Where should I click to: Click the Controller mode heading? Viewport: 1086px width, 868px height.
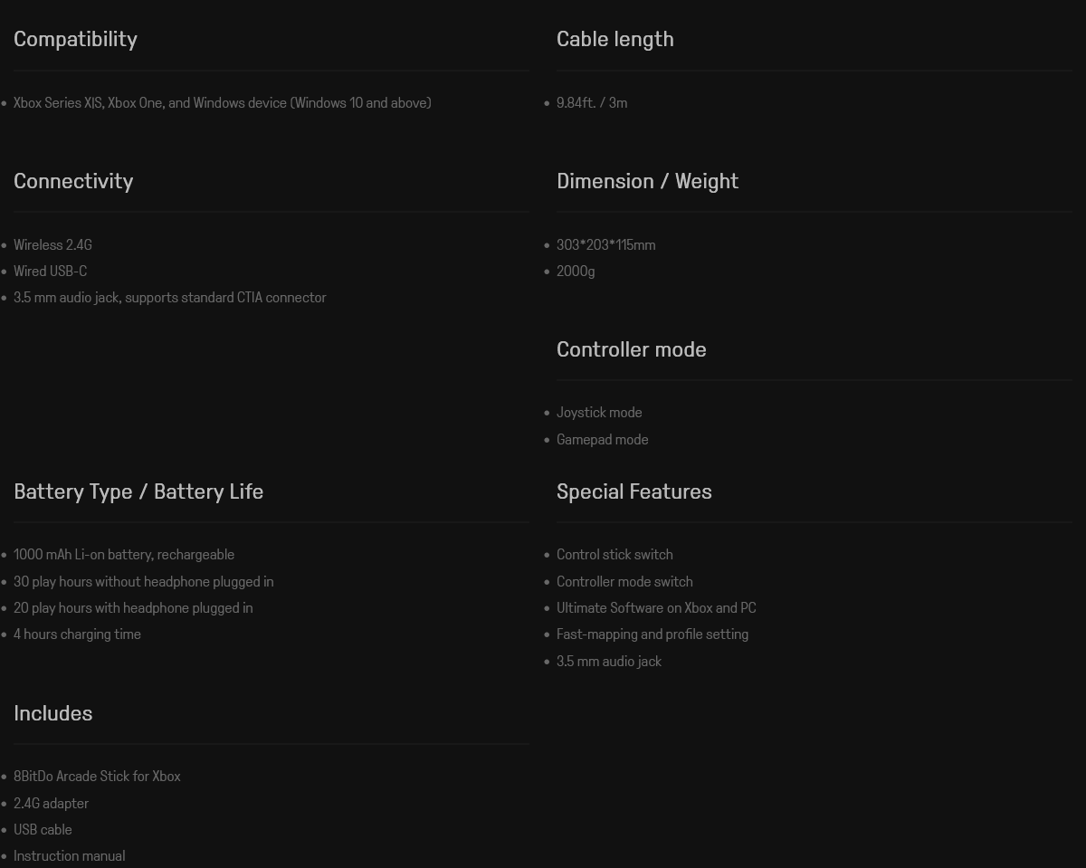pyautogui.click(x=631, y=349)
